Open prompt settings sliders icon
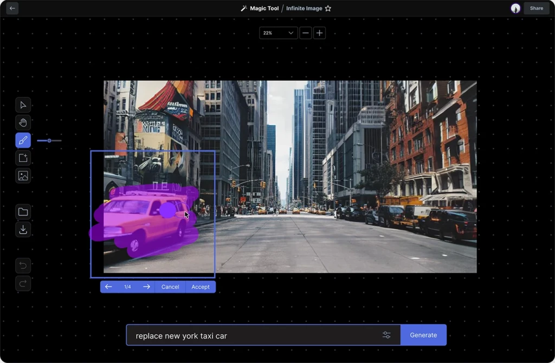 click(x=386, y=335)
